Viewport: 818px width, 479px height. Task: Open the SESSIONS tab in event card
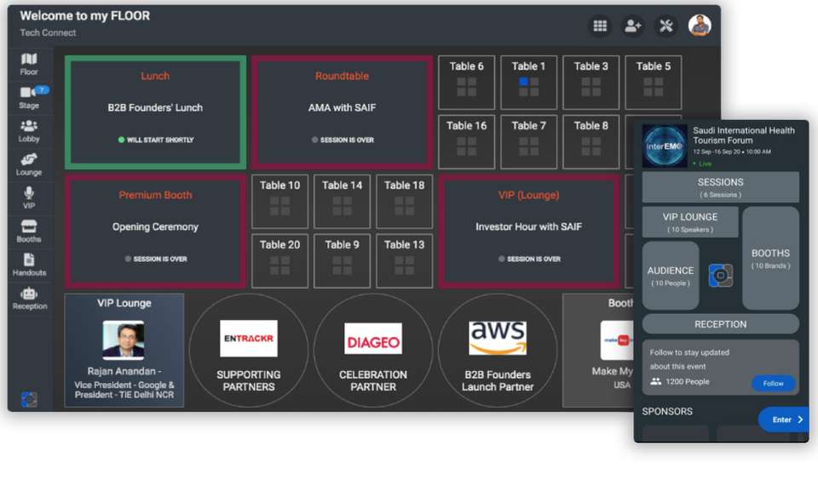tap(720, 187)
